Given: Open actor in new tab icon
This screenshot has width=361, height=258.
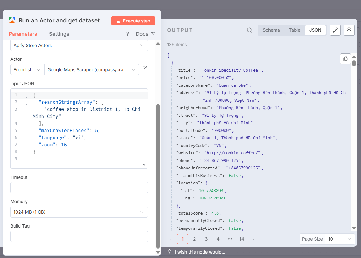Looking at the screenshot, I should (x=145, y=69).
